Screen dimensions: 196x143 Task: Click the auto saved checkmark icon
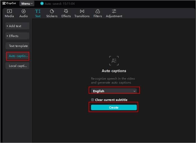42,3
